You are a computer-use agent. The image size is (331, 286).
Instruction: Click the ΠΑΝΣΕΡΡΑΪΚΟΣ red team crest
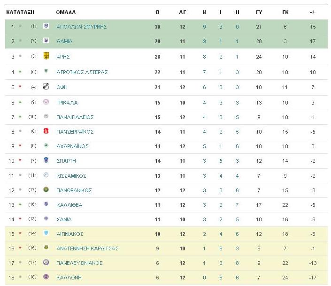click(46, 131)
